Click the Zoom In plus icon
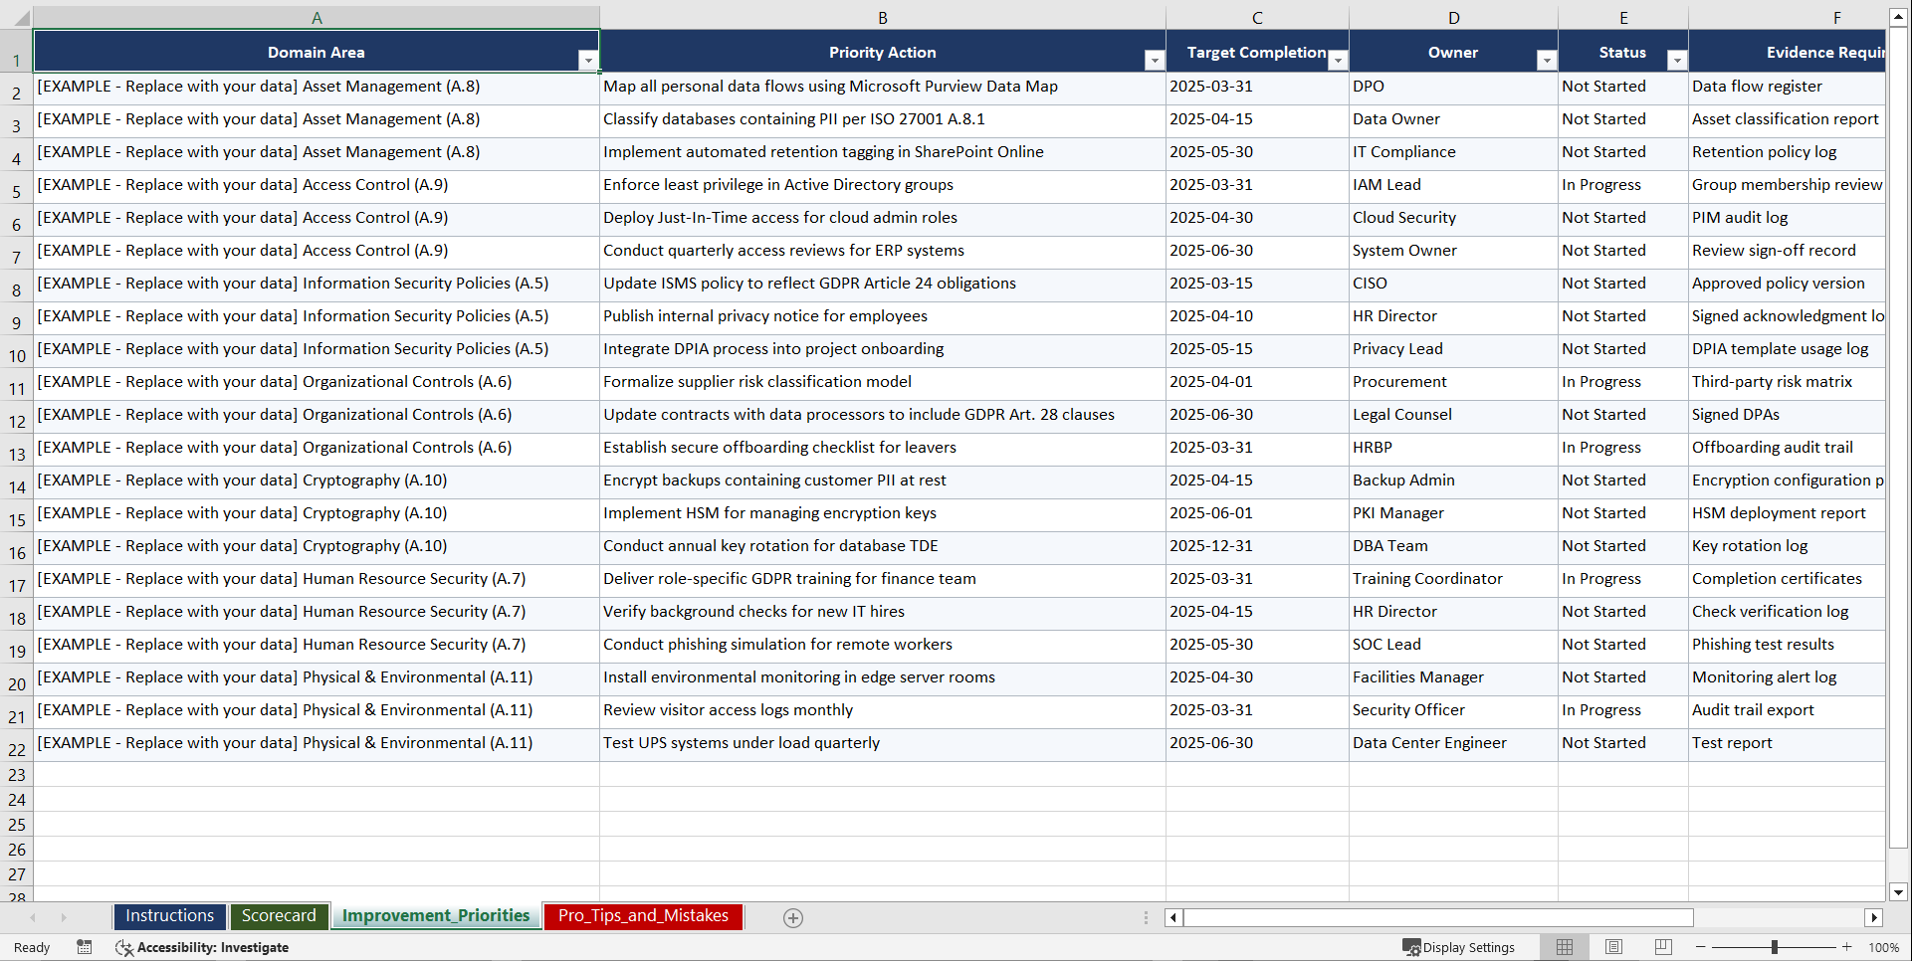The width and height of the screenshot is (1912, 961). click(x=1847, y=947)
